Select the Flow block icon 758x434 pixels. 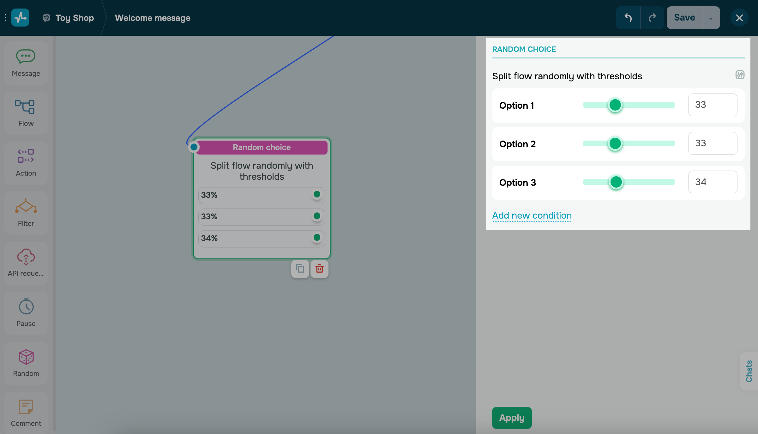(25, 107)
